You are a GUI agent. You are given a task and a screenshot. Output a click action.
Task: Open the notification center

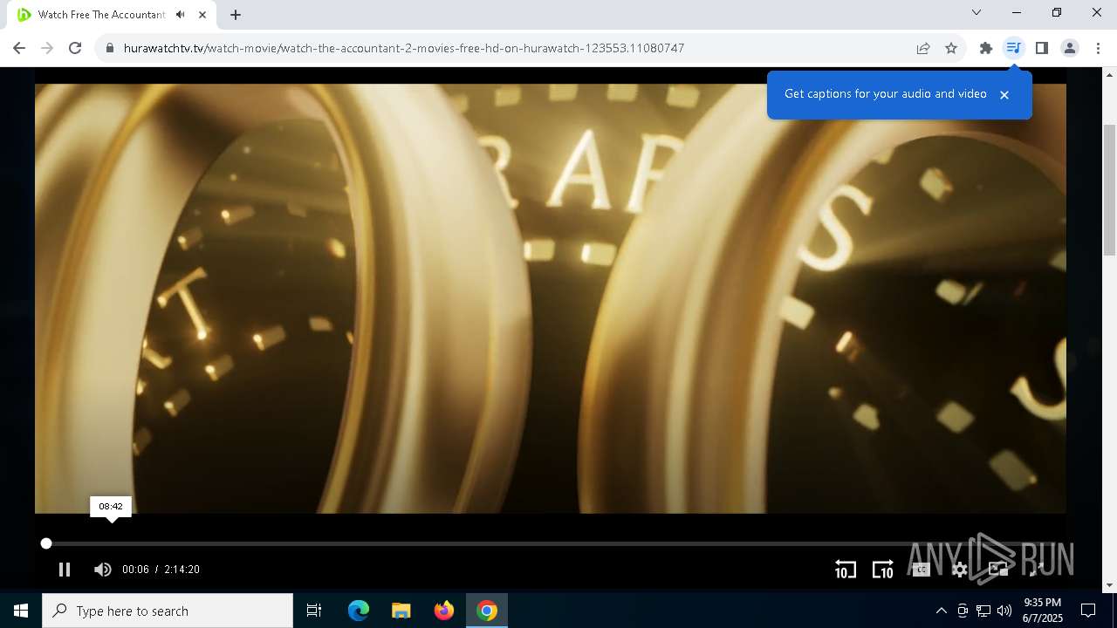tap(1088, 611)
